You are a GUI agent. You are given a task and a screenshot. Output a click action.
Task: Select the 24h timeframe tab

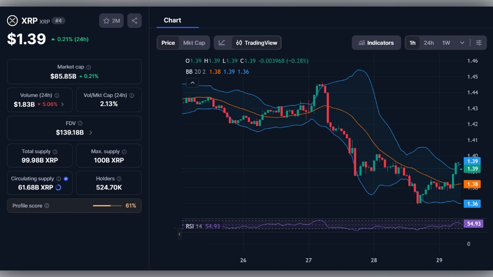[x=428, y=42]
